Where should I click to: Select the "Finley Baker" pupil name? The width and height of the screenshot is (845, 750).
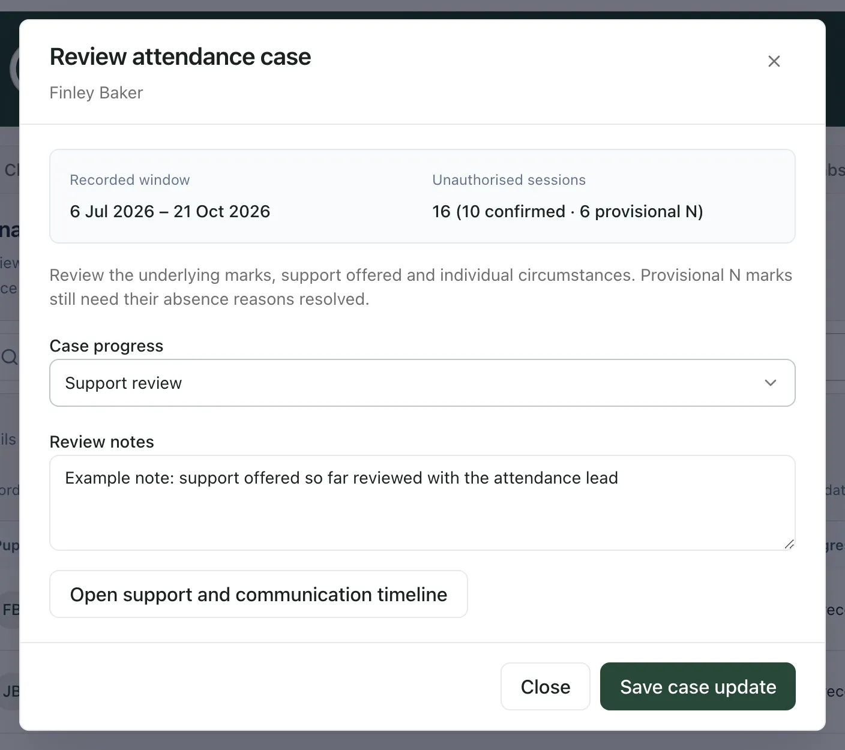[x=96, y=93]
